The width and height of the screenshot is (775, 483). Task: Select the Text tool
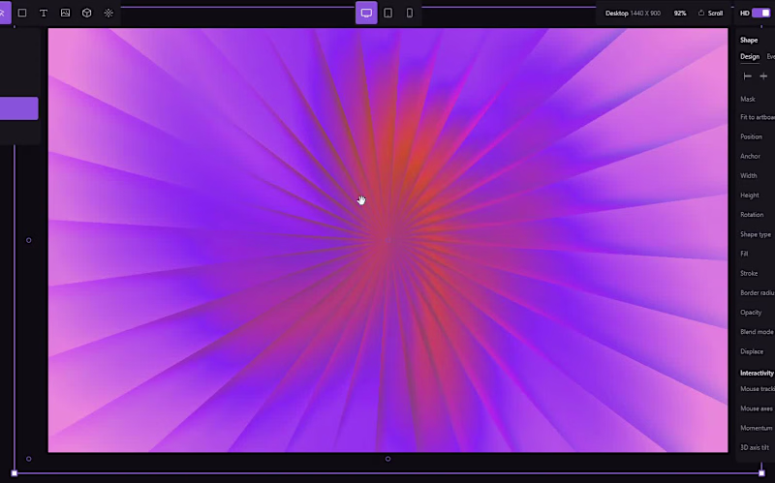[x=44, y=13]
